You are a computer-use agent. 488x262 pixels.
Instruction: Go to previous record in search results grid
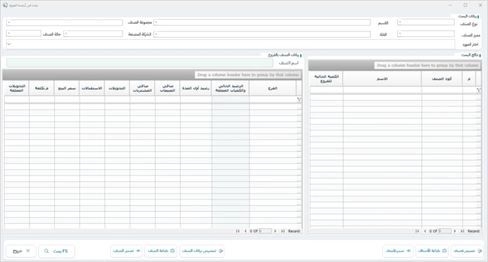425,231
